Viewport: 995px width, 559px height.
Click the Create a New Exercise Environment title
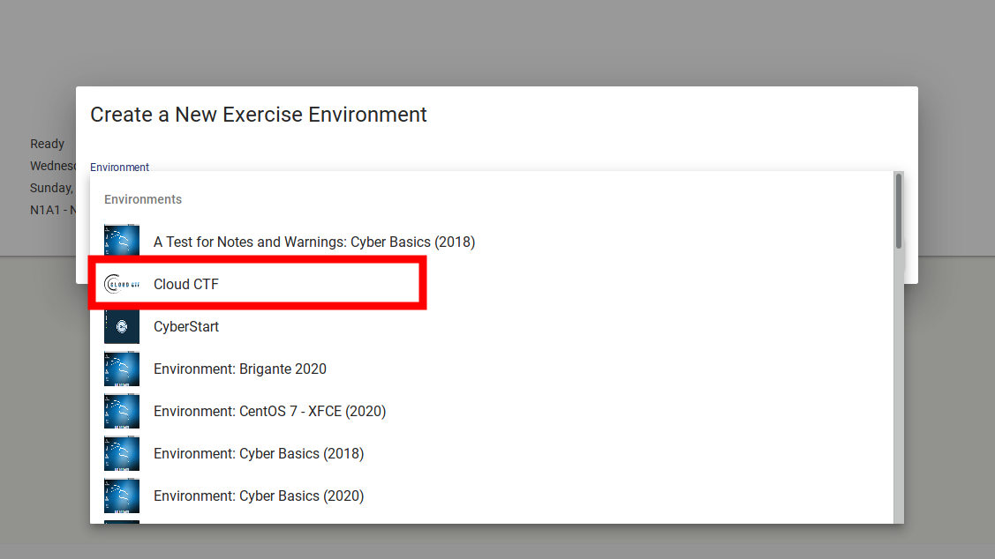pyautogui.click(x=258, y=115)
